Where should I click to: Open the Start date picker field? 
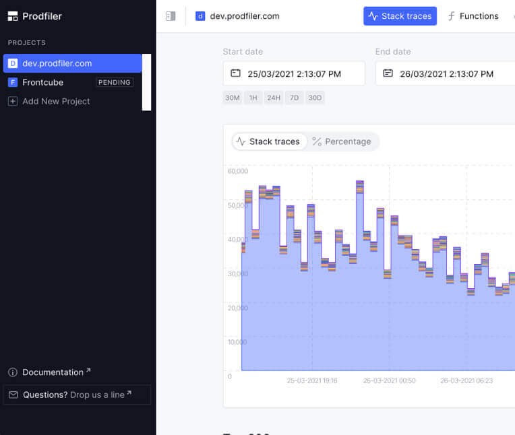(x=294, y=73)
